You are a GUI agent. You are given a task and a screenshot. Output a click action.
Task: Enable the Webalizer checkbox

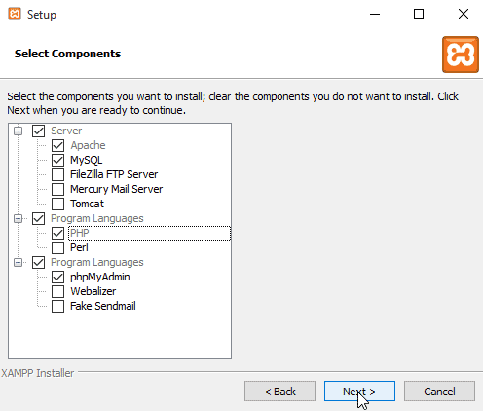pyautogui.click(x=57, y=291)
